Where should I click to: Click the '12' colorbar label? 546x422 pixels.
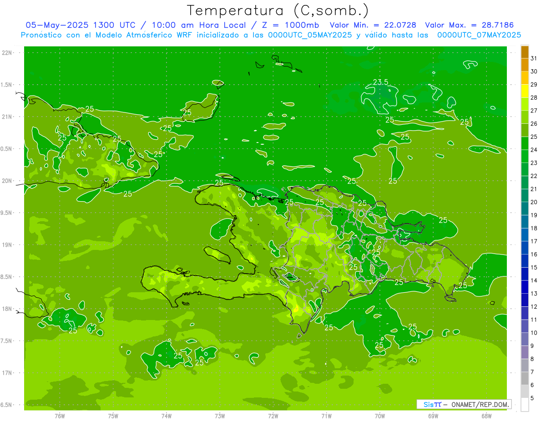(x=534, y=307)
